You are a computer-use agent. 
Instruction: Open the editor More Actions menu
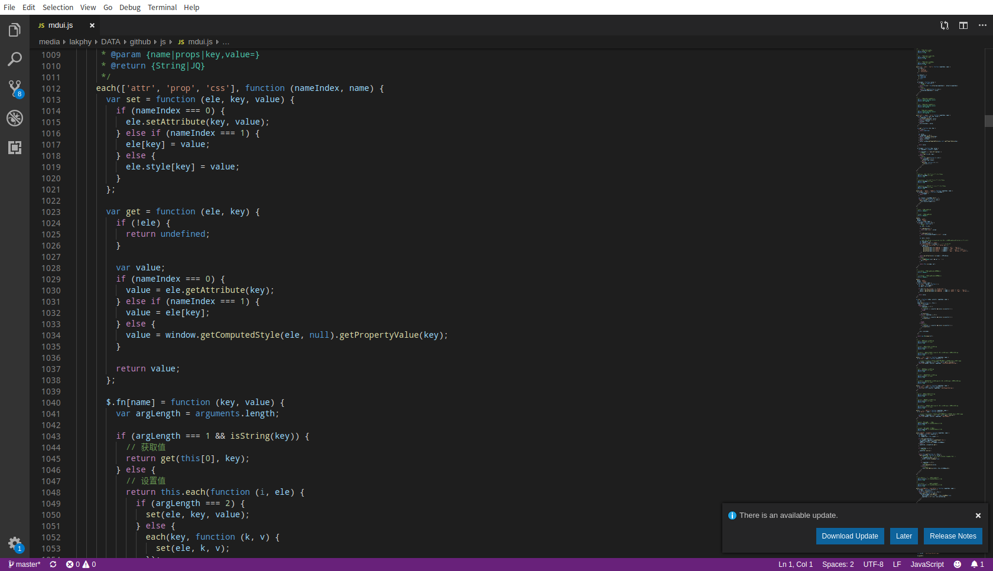point(982,25)
